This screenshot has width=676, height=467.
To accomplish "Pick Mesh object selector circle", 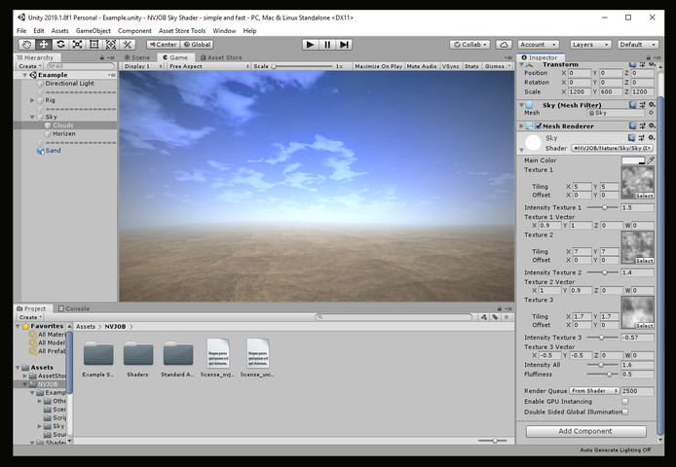I will point(651,113).
